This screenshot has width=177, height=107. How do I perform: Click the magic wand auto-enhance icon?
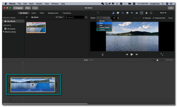[x=98, y=13]
